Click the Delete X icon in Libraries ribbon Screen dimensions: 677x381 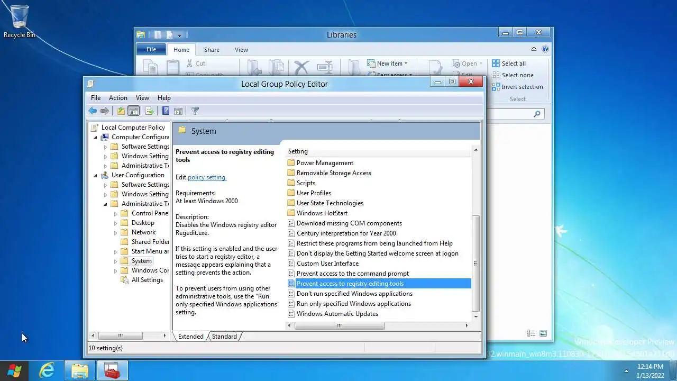tap(301, 67)
